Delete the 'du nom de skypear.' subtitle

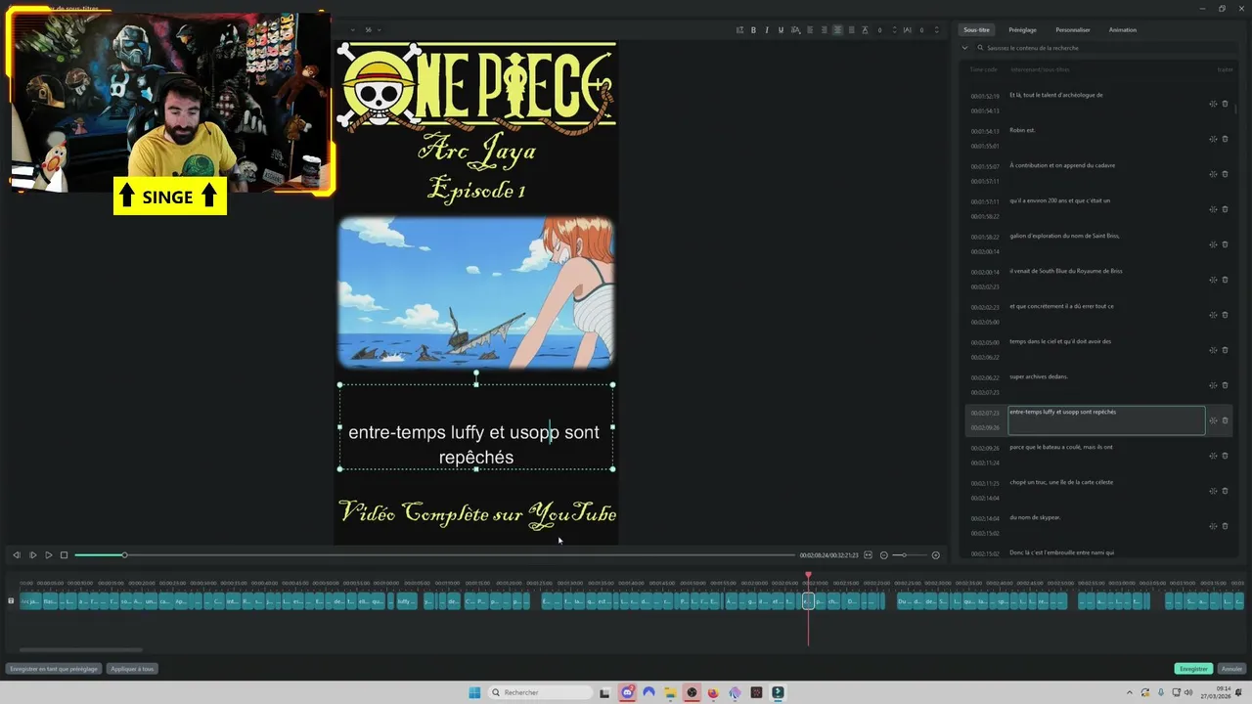[x=1226, y=526]
